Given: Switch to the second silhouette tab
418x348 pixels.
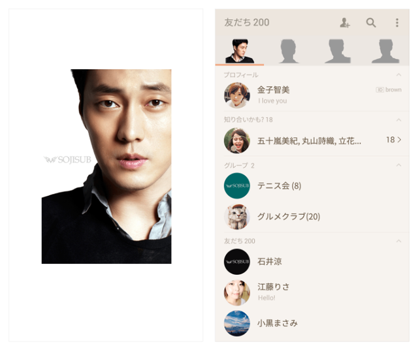Looking at the screenshot, I should point(288,51).
